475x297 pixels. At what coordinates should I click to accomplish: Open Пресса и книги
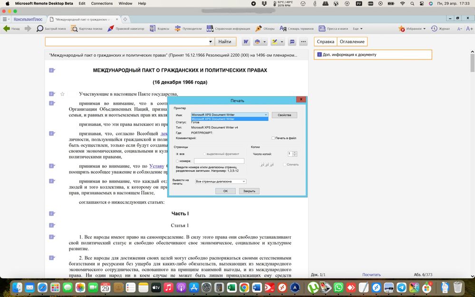tap(333, 29)
